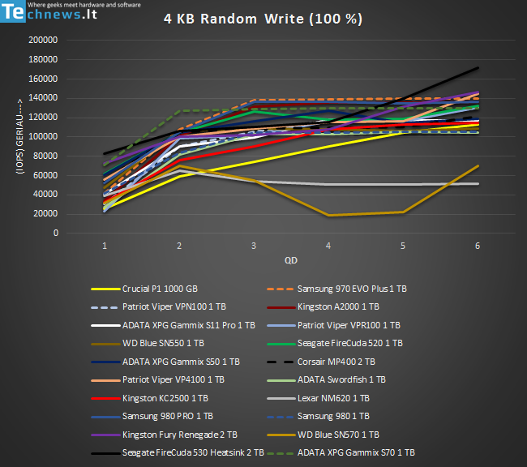Click the green Seagate FireCuda 520 legend swatch
Viewport: 527px width, 467px height.
pyautogui.click(x=281, y=344)
